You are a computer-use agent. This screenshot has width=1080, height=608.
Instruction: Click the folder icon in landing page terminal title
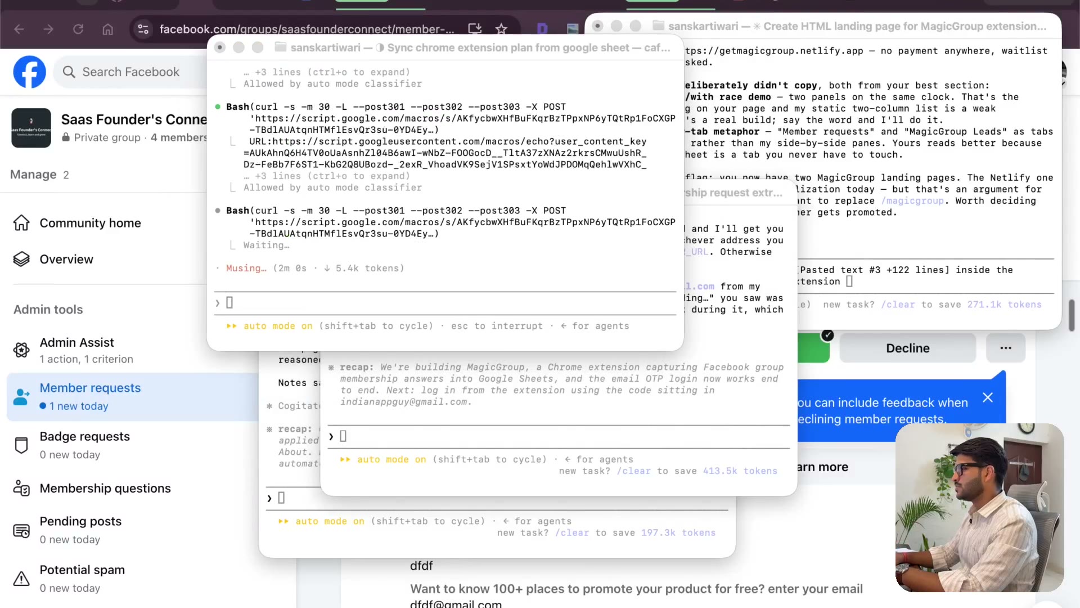tap(658, 26)
